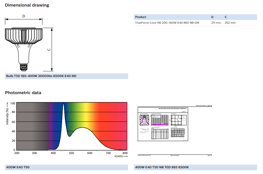Click the '20' value on intensity axis

point(13,141)
